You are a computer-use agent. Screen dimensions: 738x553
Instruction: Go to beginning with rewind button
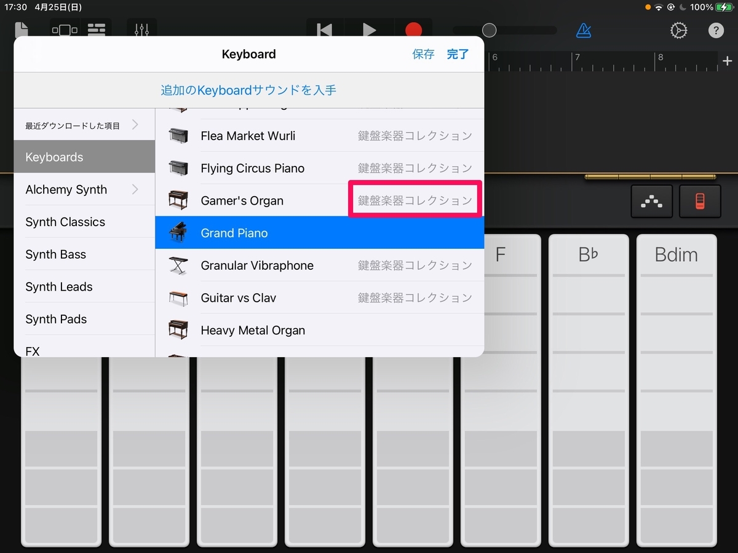pos(324,30)
